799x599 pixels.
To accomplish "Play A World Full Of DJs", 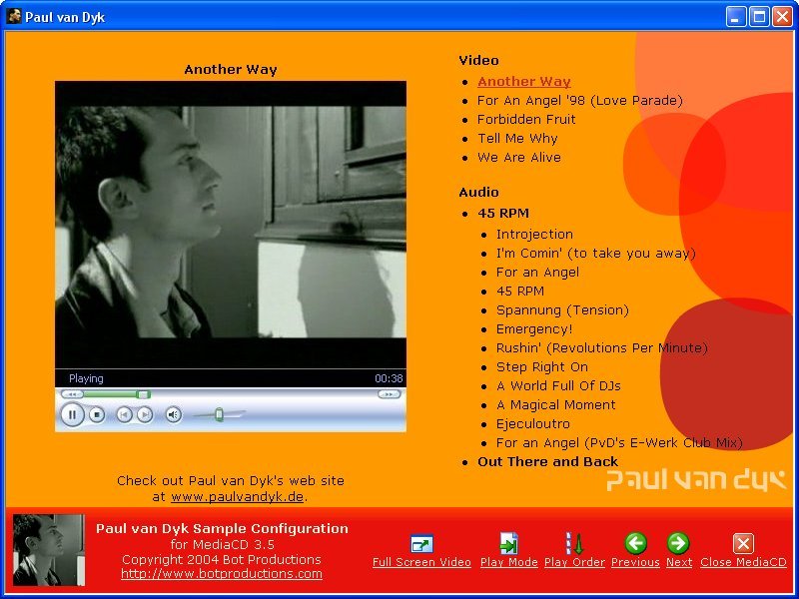I will [558, 386].
